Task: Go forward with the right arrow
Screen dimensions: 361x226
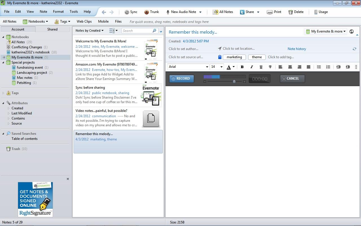Action: click(x=112, y=12)
